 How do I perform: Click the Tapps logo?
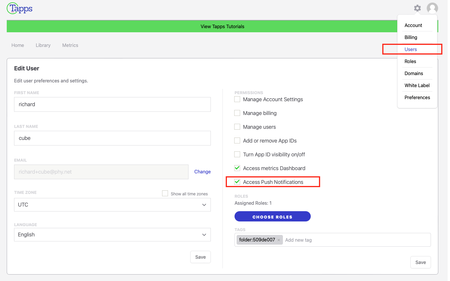[x=20, y=9]
